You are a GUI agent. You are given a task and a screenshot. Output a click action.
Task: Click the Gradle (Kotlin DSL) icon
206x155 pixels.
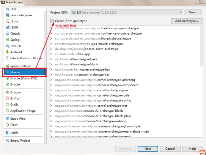point(7,78)
